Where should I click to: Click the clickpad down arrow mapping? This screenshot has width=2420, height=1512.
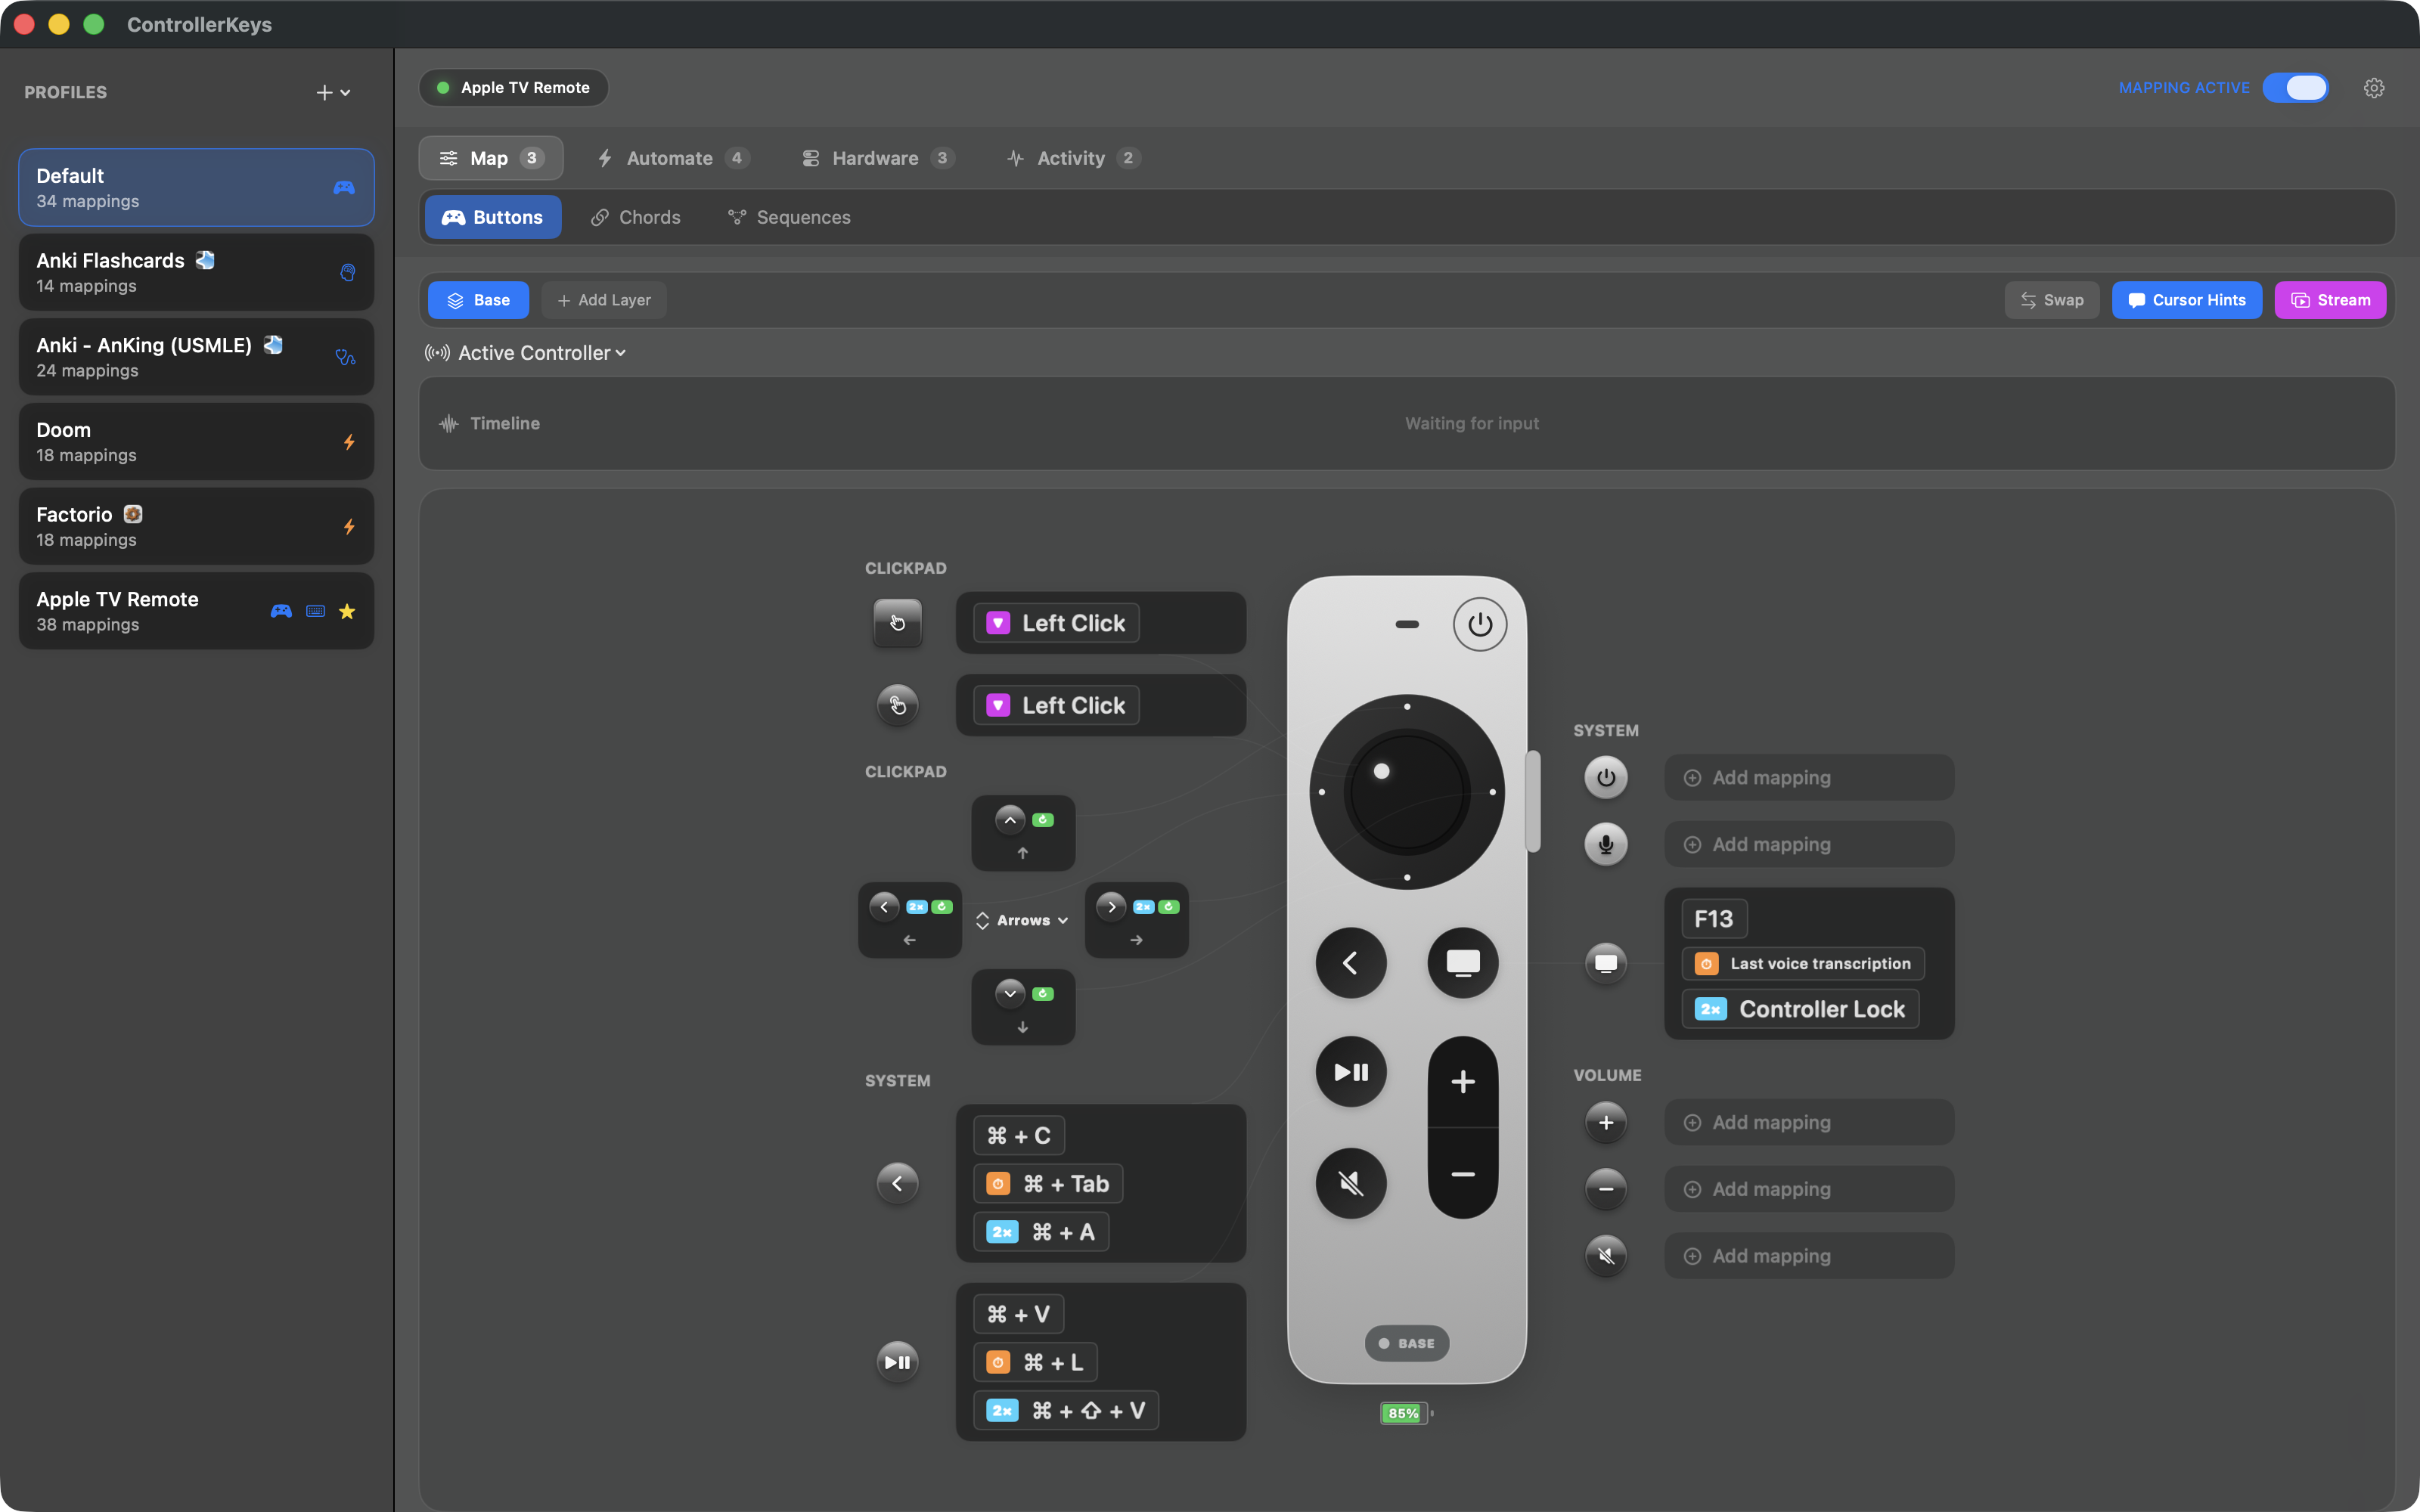tap(1023, 1007)
